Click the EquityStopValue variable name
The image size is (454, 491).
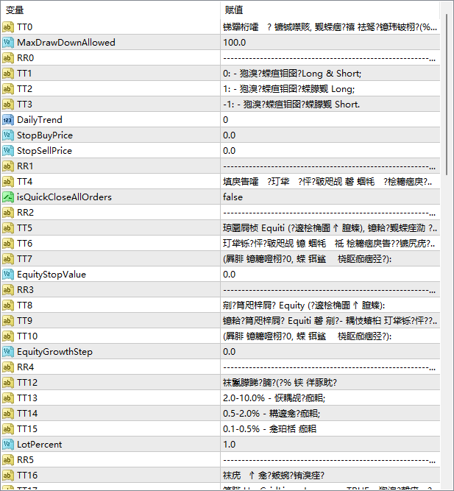coord(52,275)
